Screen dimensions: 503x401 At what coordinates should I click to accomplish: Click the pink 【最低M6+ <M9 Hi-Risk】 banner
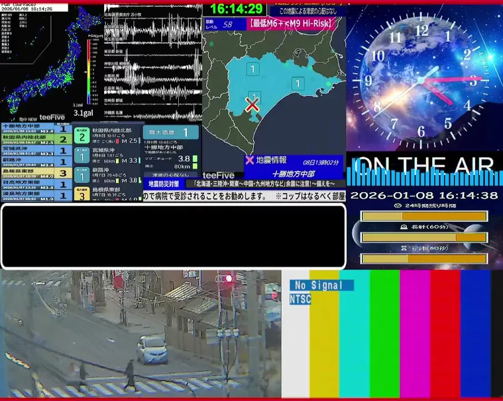(291, 23)
